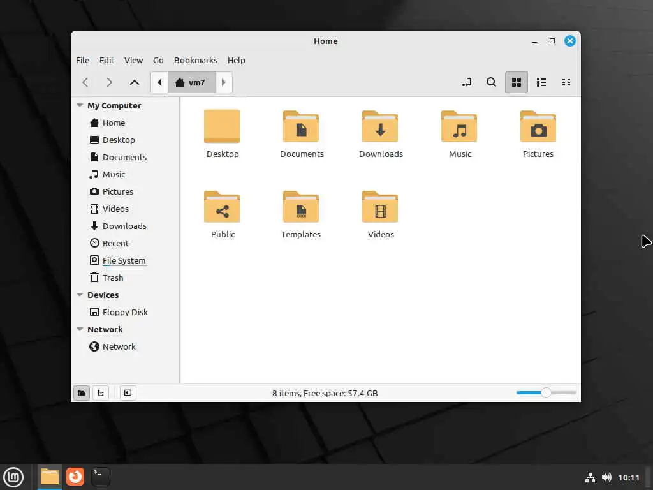653x490 pixels.
Task: Collapse the Devices section
Action: point(80,295)
